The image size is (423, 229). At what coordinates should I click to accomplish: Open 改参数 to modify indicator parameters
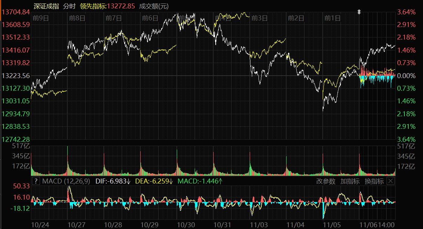tap(325, 181)
